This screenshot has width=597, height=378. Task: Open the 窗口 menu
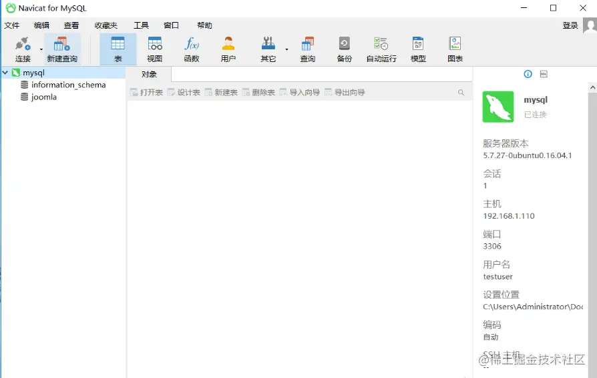[171, 25]
